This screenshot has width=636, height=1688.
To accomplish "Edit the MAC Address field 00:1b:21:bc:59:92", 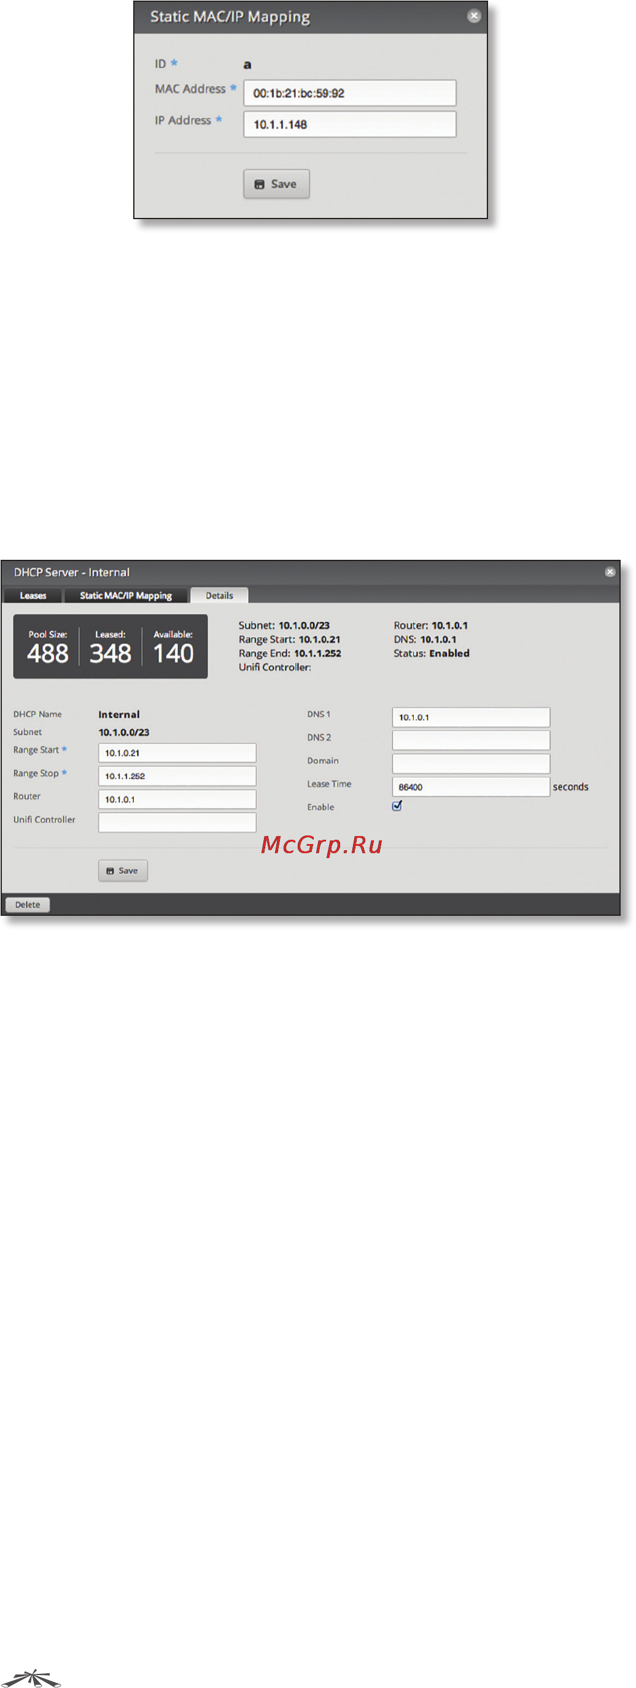I will 349,93.
